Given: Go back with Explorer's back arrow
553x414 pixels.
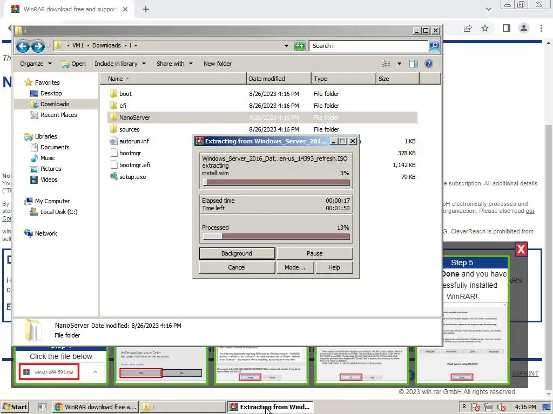Looking at the screenshot, I should (x=23, y=46).
